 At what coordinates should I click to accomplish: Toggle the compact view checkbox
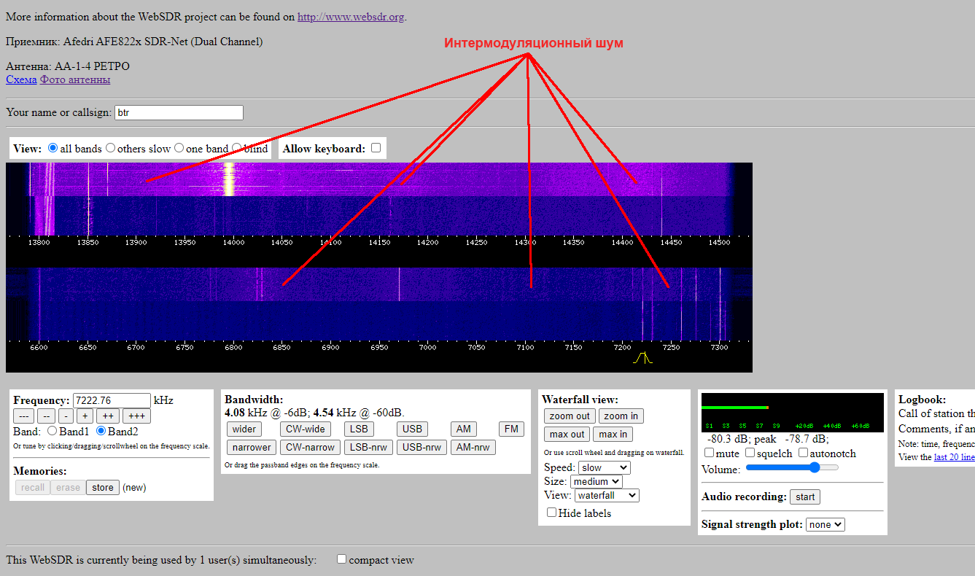pos(341,559)
